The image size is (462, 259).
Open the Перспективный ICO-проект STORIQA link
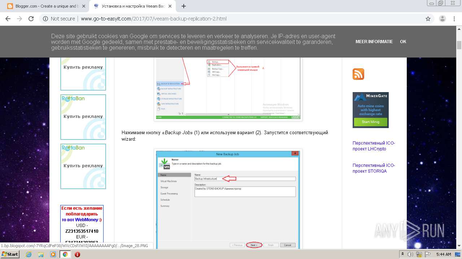tap(374, 168)
